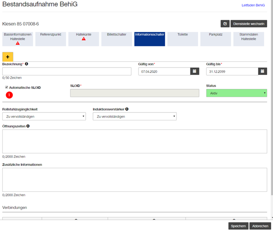The height and width of the screenshot is (231, 273).
Task: Open the Leitfaden BehiG link
Action: (x=253, y=5)
